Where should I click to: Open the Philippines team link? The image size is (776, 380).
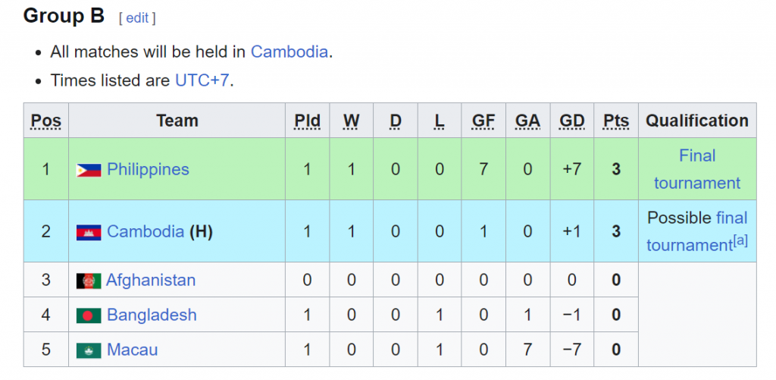148,169
